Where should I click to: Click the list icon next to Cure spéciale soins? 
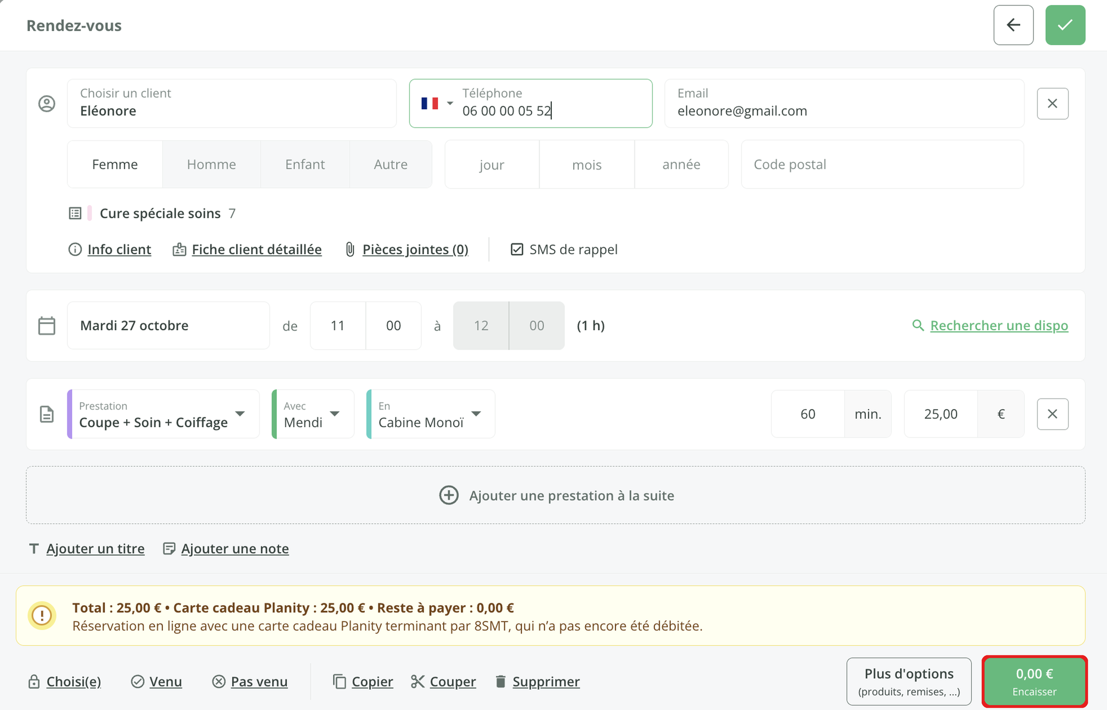75,214
